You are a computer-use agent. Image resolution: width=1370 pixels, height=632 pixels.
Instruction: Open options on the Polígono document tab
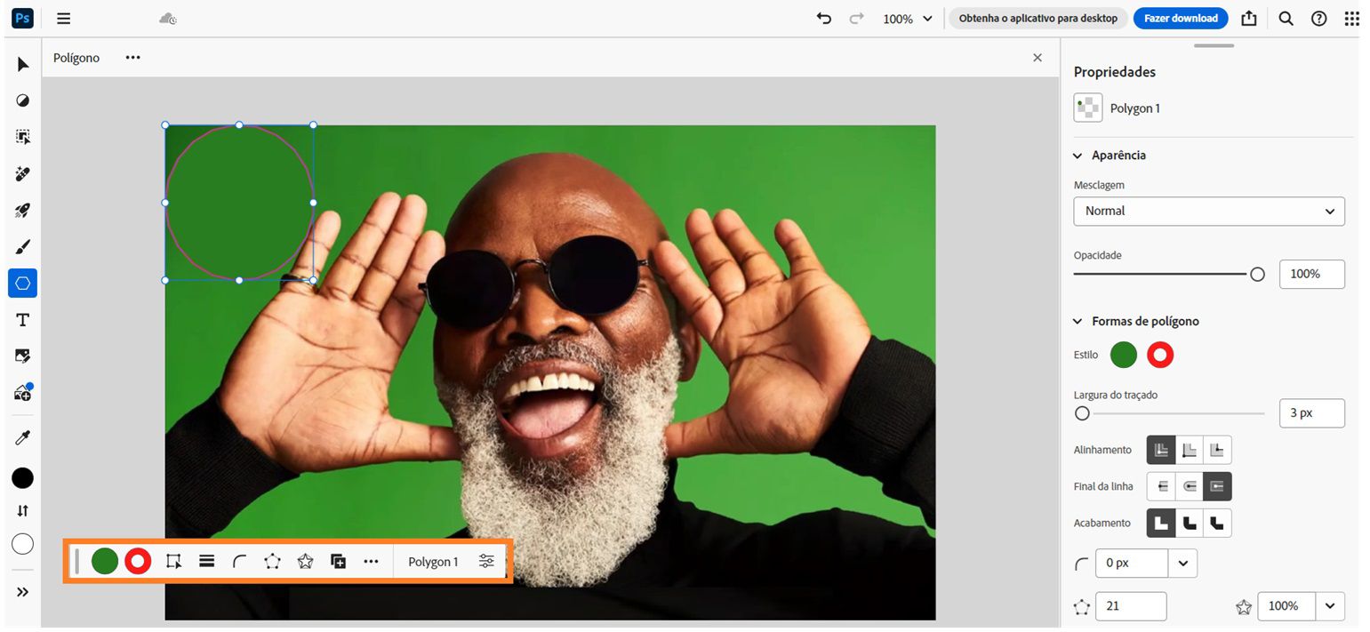(x=132, y=57)
